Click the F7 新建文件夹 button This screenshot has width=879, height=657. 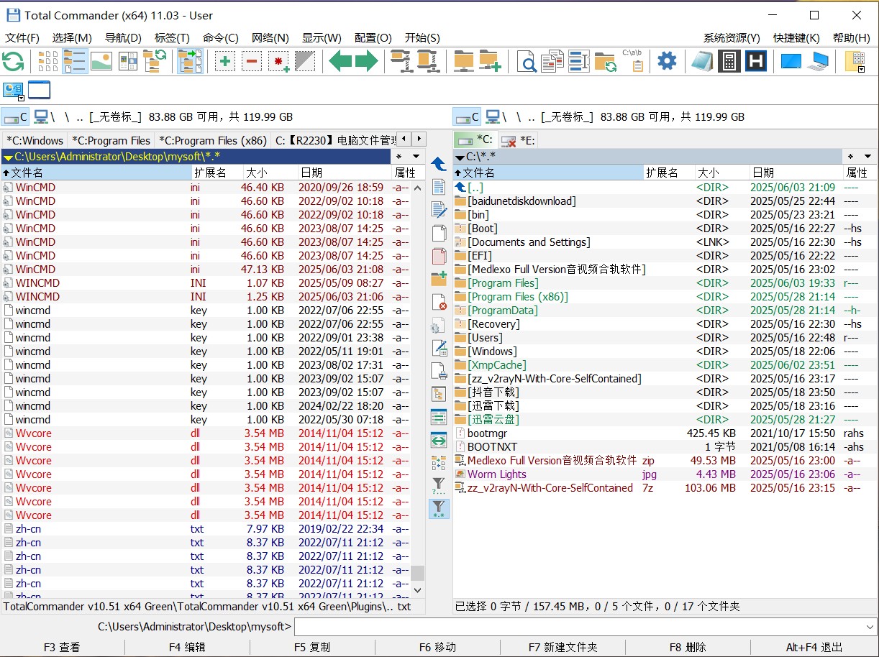coord(563,647)
